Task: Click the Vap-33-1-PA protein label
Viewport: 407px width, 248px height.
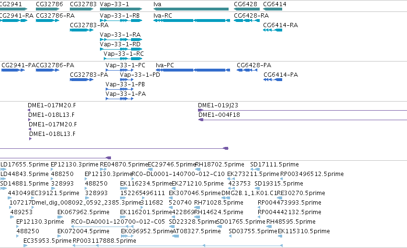Action: [126, 94]
